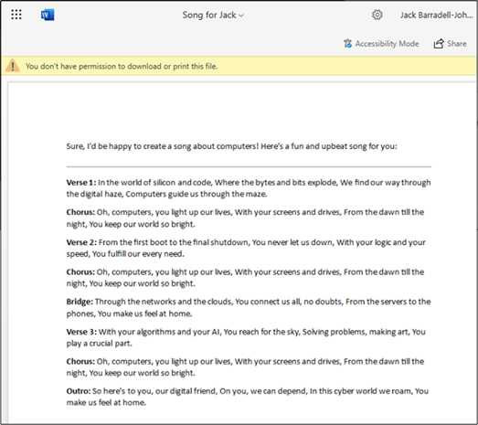This screenshot has width=478, height=425.
Task: Click the first Chorus label
Action: (x=80, y=212)
